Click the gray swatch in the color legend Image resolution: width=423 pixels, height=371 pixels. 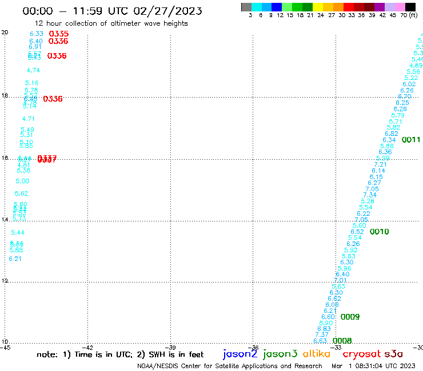[246, 7]
